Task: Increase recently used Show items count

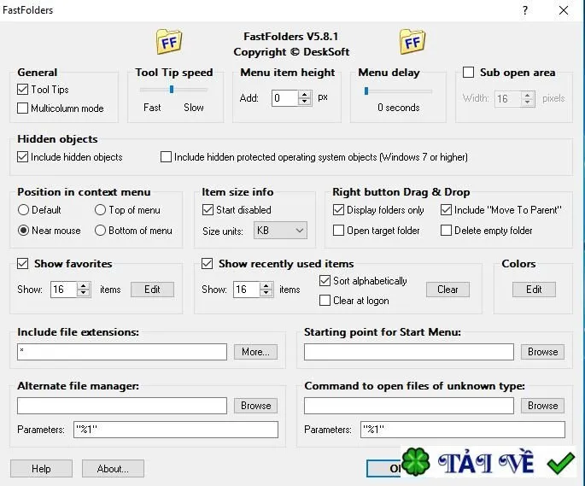Action: point(266,286)
